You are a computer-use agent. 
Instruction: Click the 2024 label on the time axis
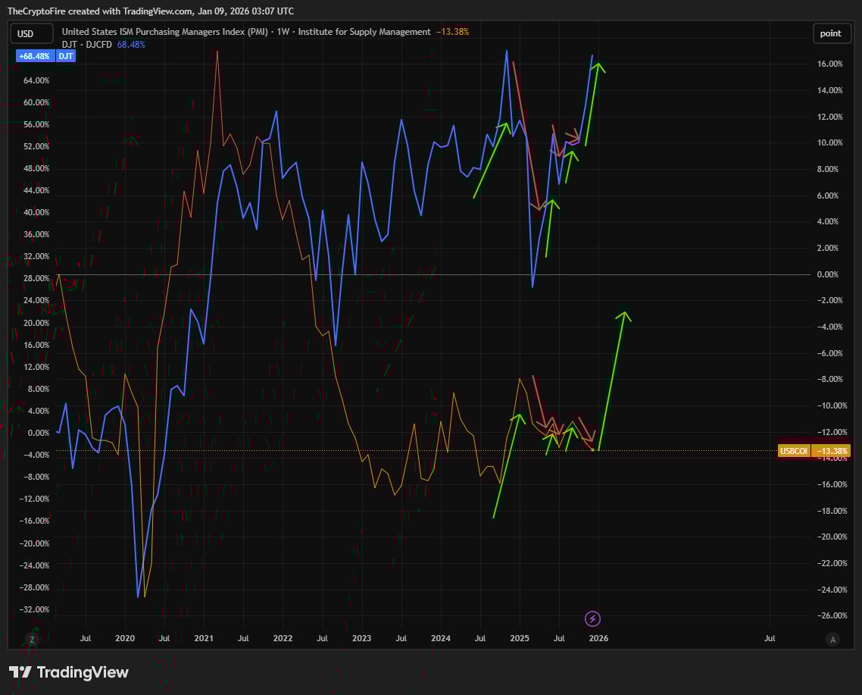[x=440, y=638]
